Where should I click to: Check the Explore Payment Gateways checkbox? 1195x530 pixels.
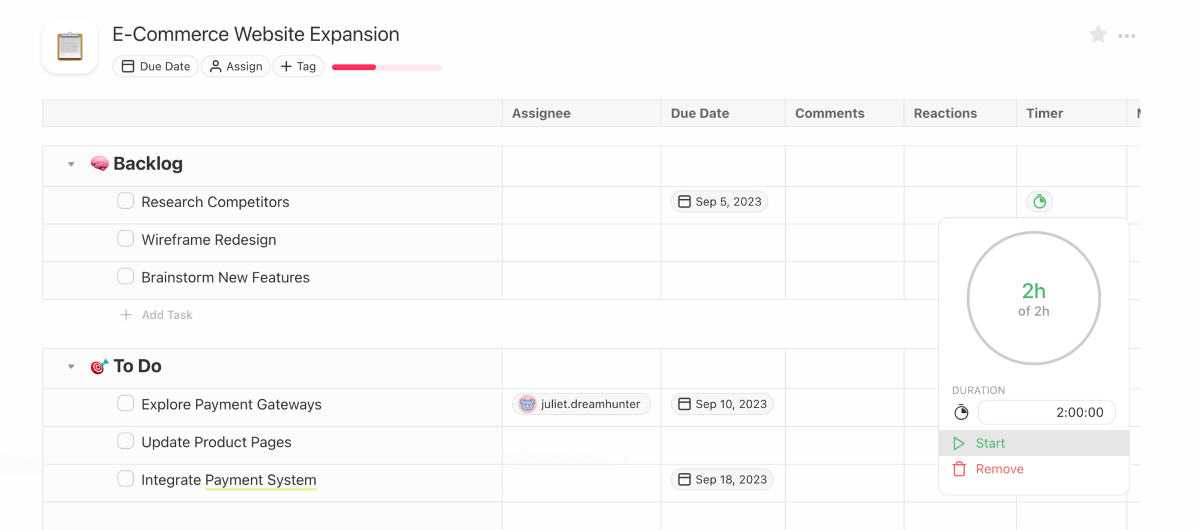coord(125,403)
